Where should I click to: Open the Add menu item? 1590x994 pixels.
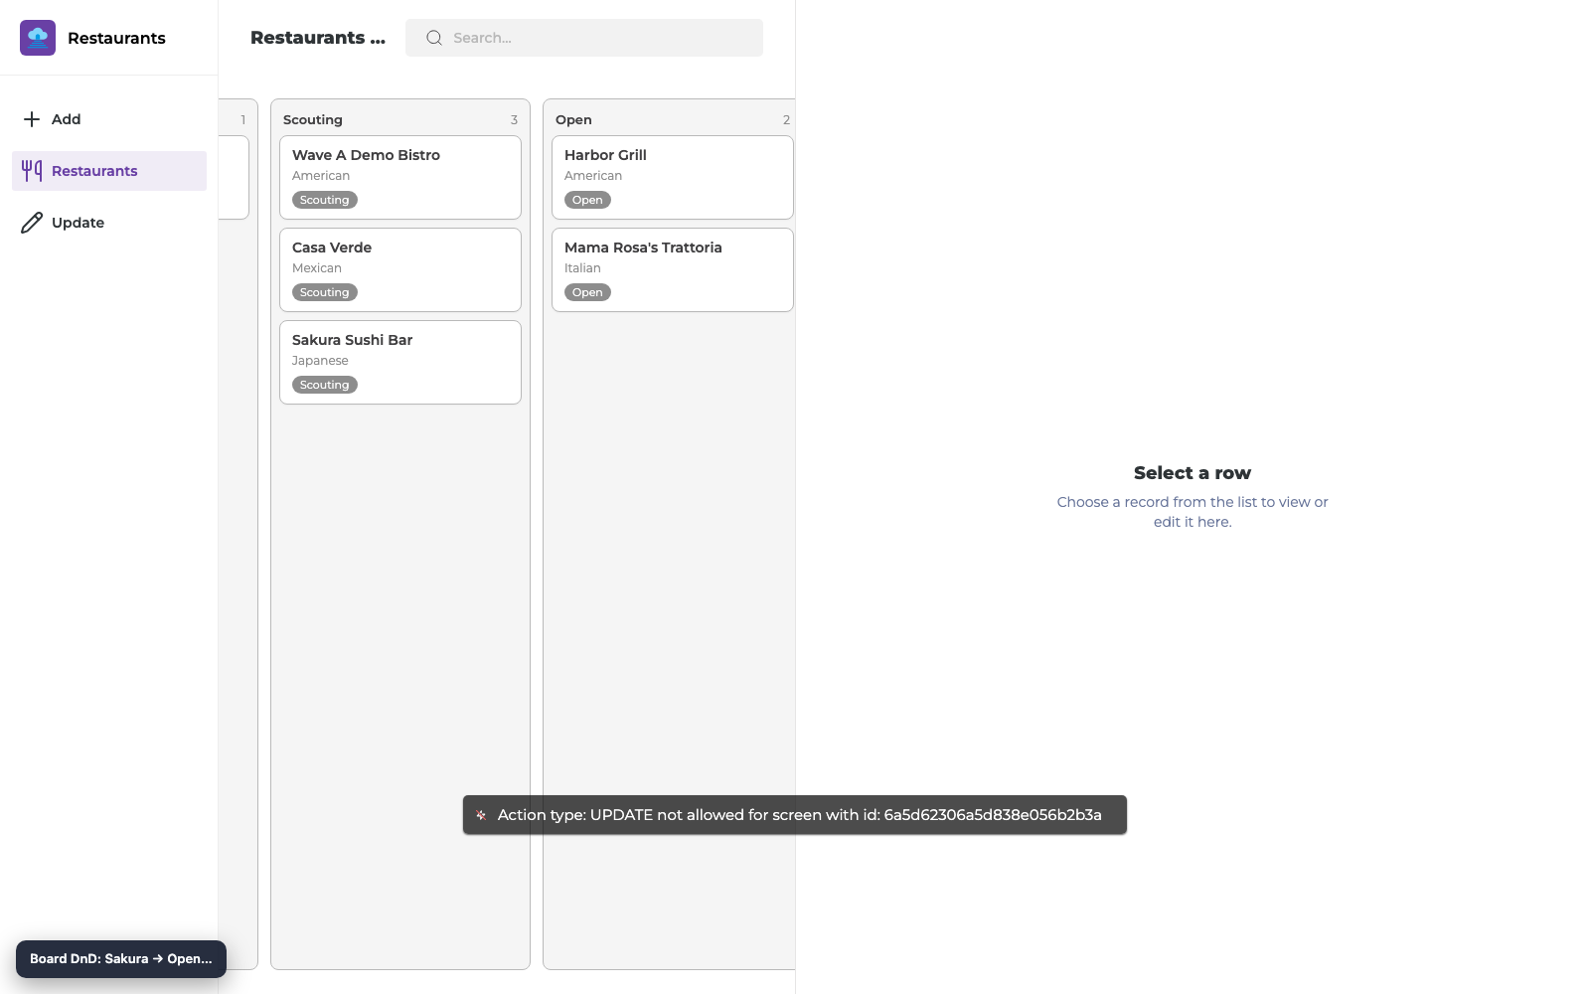pyautogui.click(x=109, y=119)
